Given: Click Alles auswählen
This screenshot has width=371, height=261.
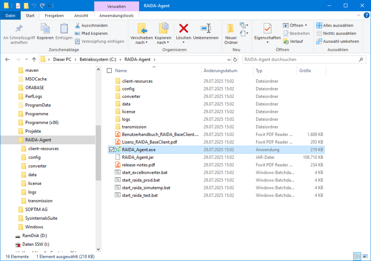Looking at the screenshot, I should point(335,25).
